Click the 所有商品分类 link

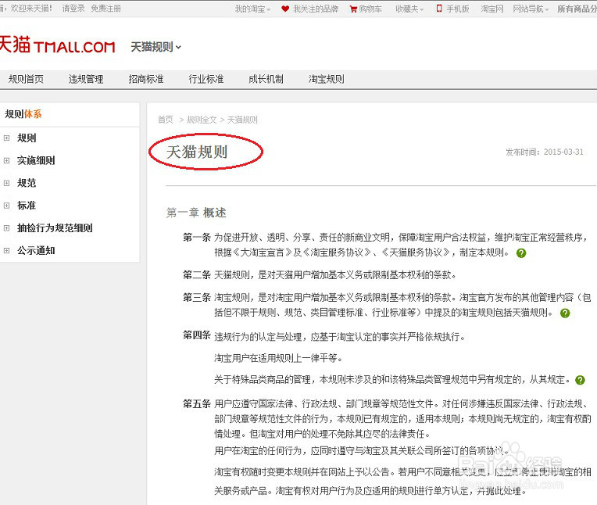pyautogui.click(x=577, y=9)
